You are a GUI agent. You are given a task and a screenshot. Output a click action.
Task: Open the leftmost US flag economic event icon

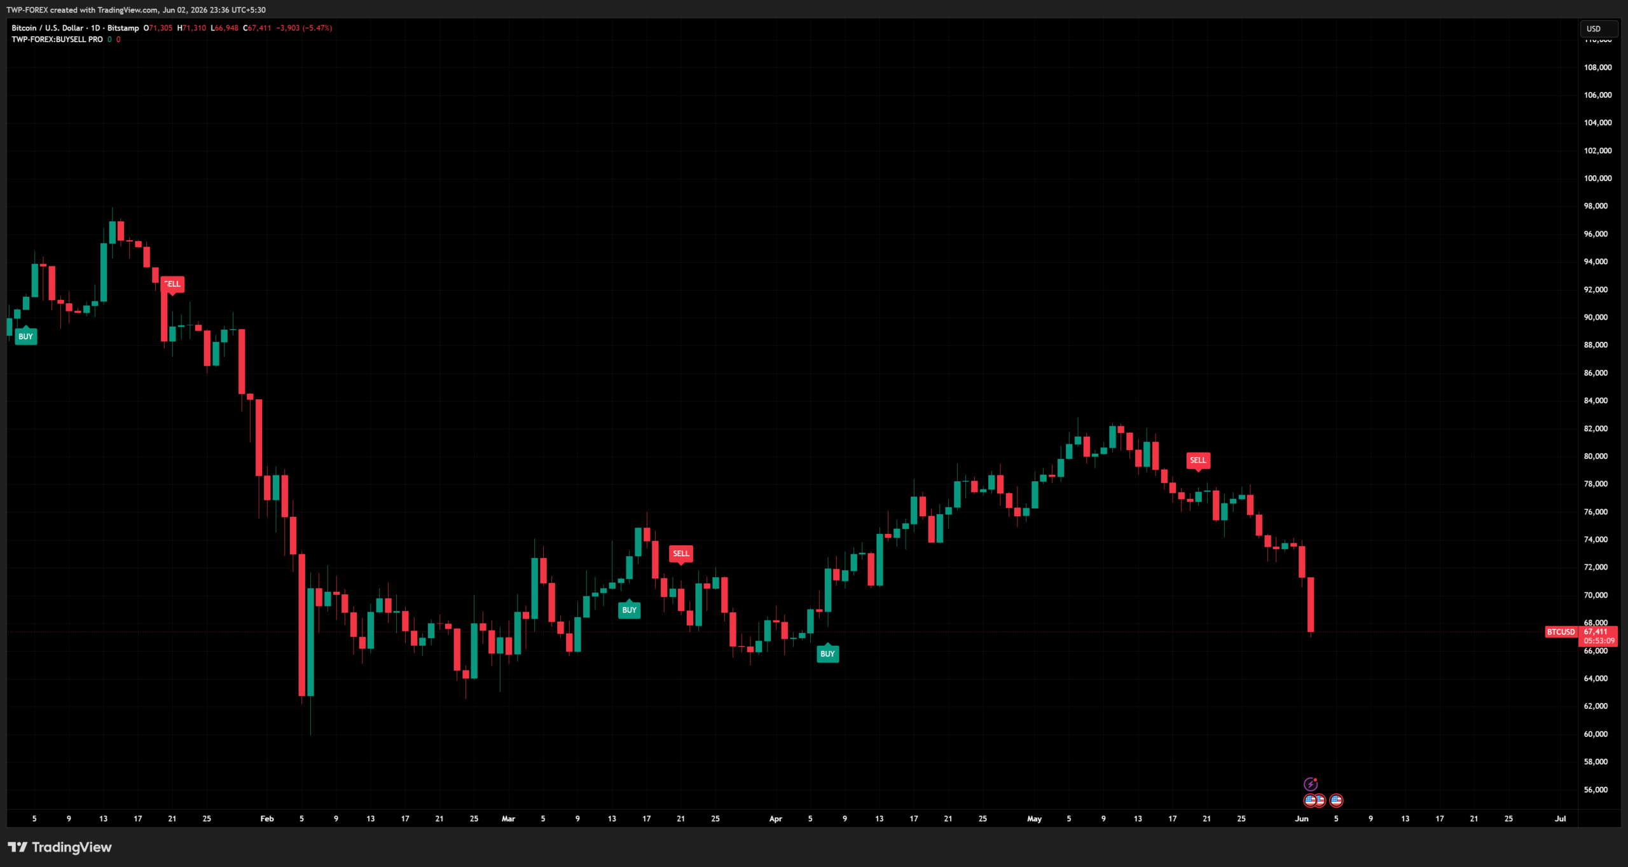click(1310, 800)
